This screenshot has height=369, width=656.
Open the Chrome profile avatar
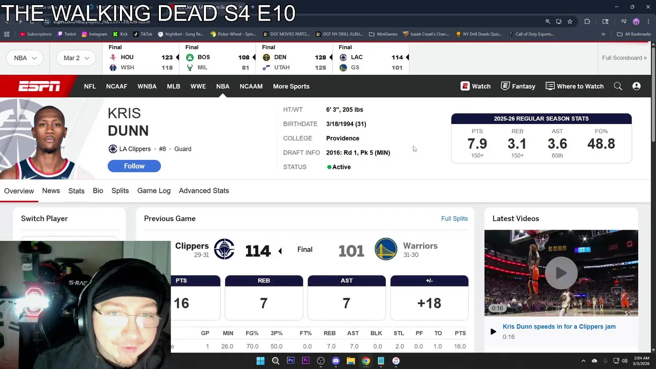point(636,22)
